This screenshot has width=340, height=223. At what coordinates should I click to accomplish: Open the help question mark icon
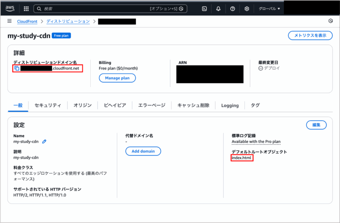tap(232, 8)
